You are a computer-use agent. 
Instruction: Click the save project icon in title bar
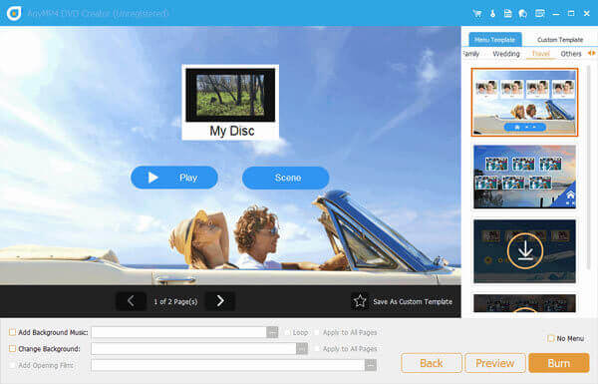(x=507, y=14)
